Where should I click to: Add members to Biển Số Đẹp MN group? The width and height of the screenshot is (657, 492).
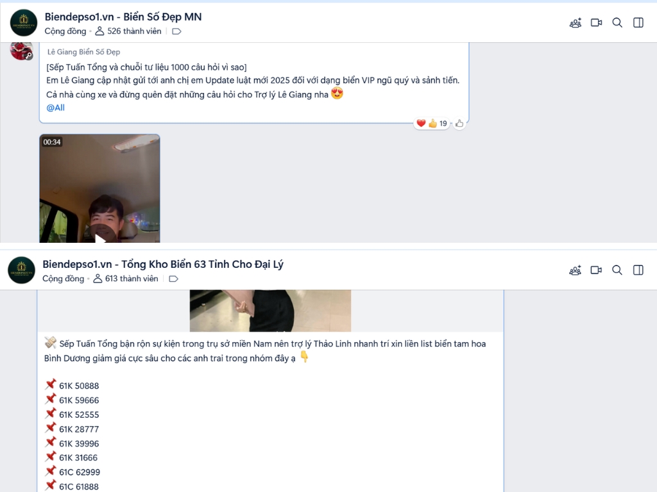[x=576, y=22]
